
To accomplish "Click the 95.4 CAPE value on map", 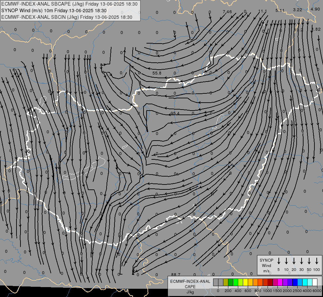I will pyautogui.click(x=175, y=114).
